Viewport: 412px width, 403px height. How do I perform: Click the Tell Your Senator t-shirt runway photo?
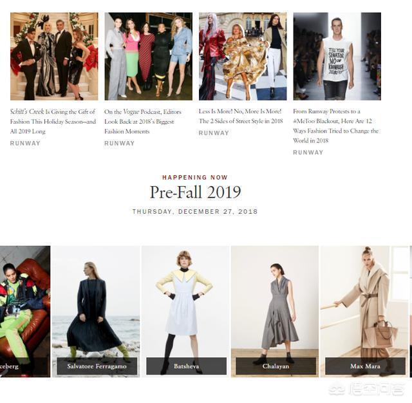coord(337,56)
